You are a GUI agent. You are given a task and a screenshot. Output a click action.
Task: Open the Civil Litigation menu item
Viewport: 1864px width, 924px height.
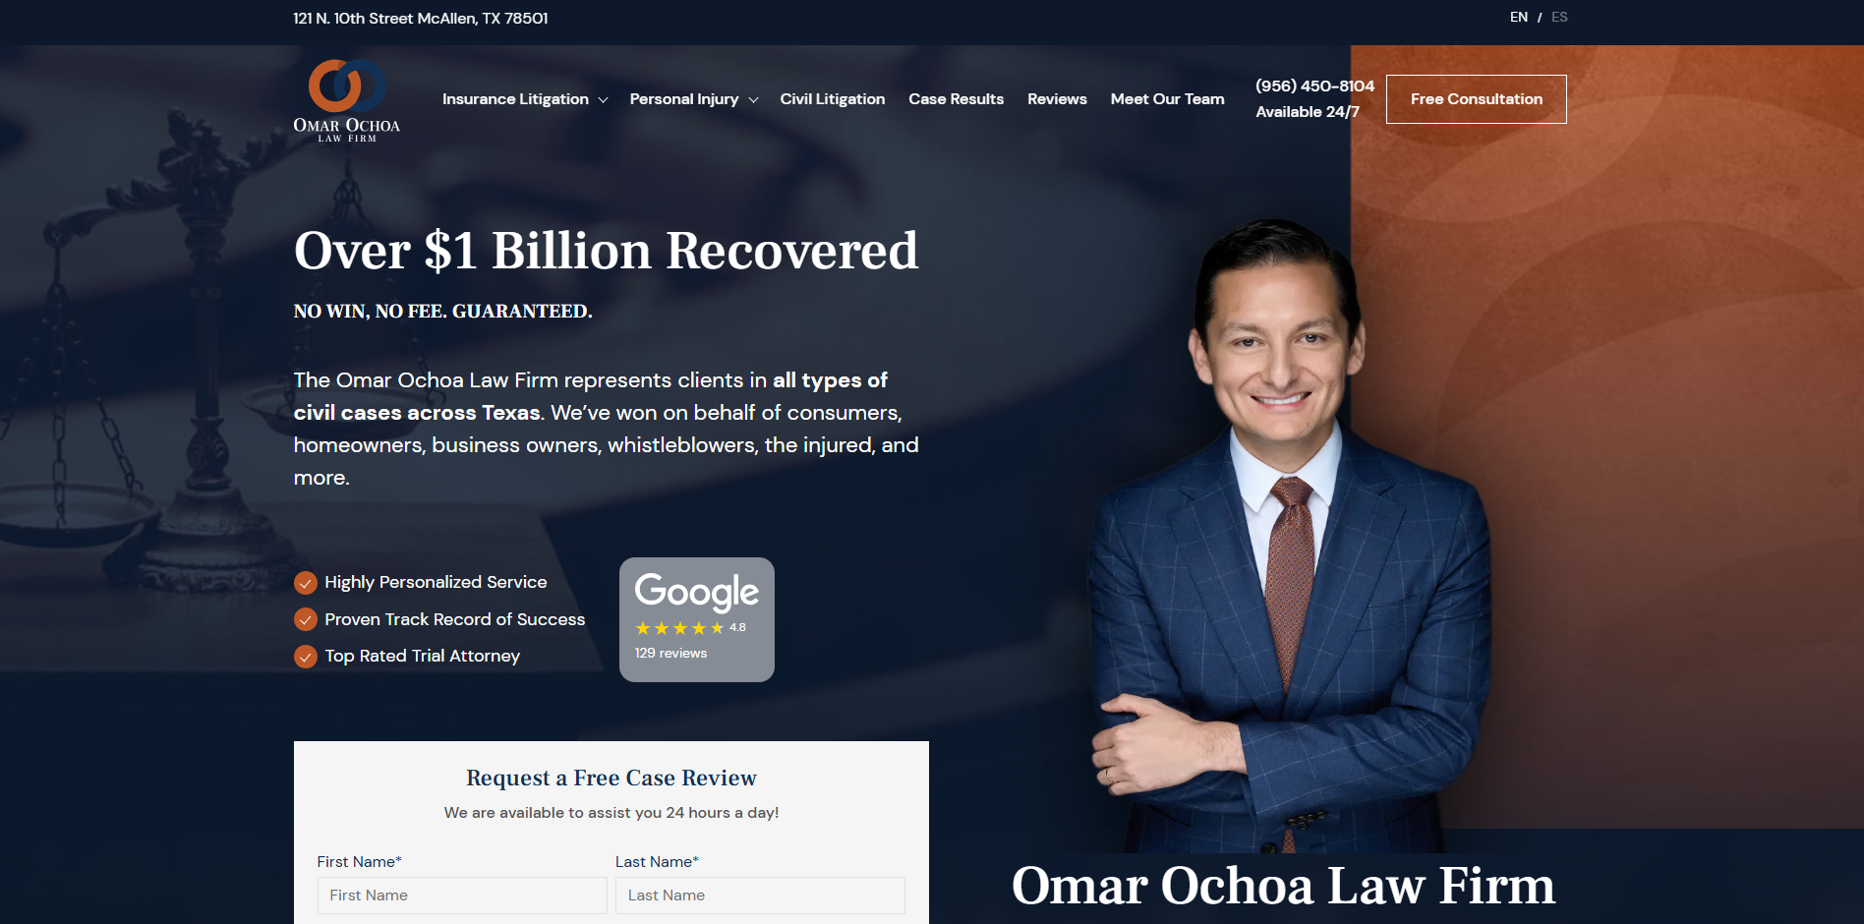click(832, 99)
